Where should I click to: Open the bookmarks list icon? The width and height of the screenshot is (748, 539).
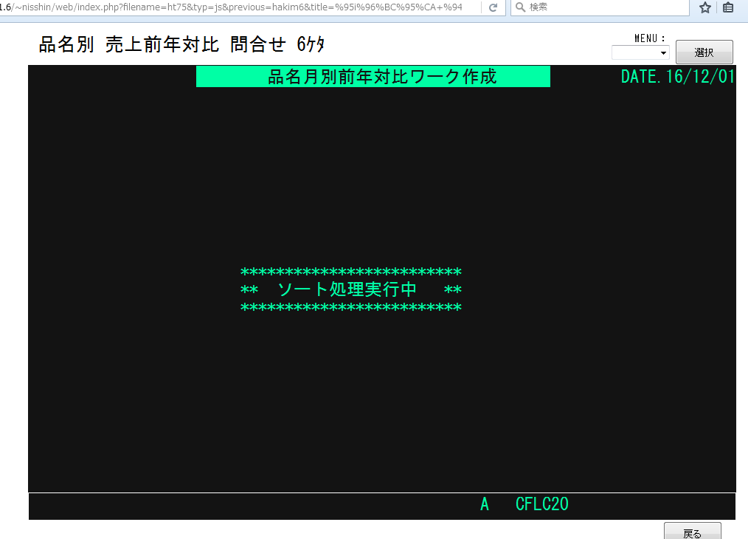coord(729,7)
